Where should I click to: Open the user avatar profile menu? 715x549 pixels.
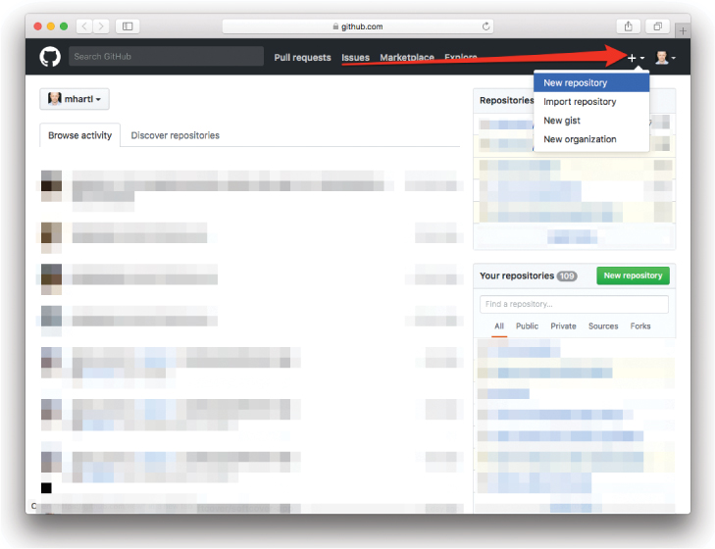tap(665, 58)
